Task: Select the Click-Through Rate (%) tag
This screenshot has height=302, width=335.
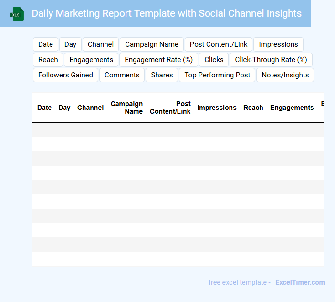Action: (271, 60)
